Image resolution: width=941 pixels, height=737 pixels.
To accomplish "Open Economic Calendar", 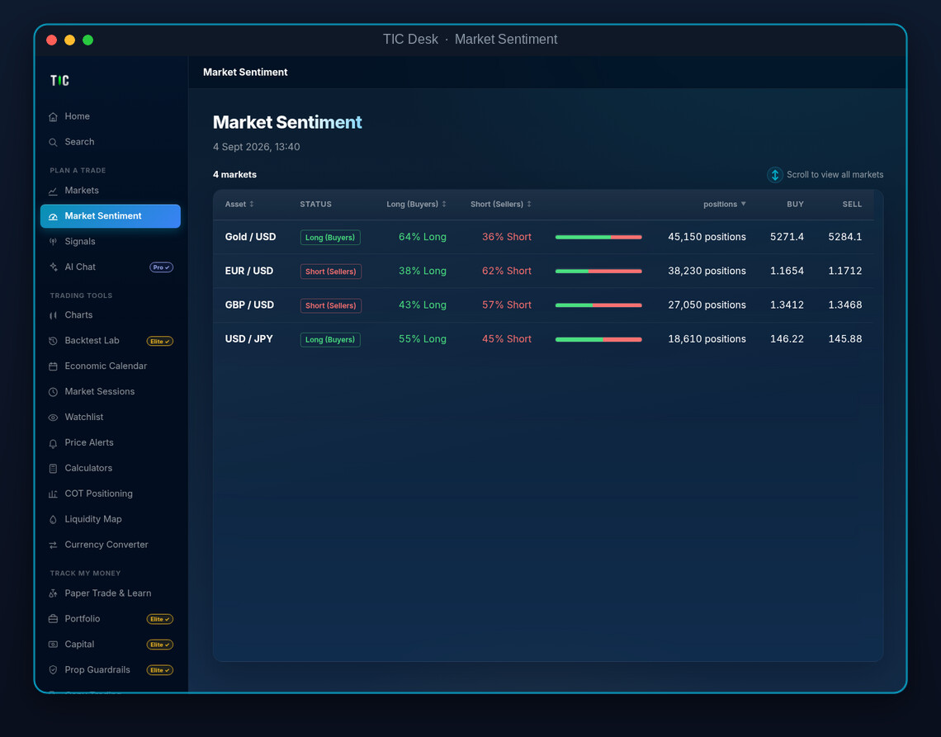I will [x=111, y=366].
